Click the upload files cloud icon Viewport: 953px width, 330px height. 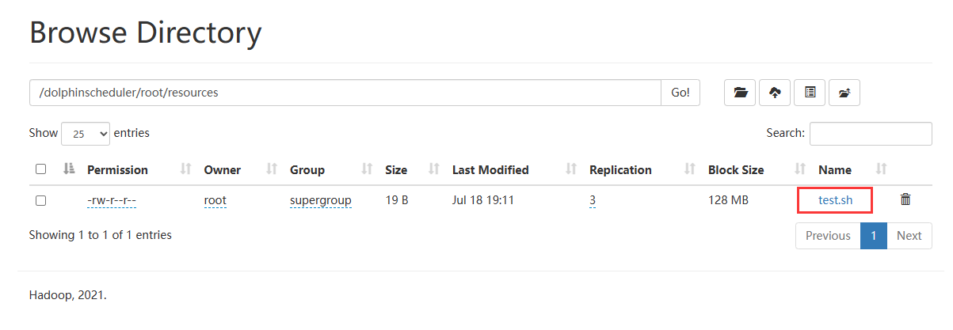point(775,93)
